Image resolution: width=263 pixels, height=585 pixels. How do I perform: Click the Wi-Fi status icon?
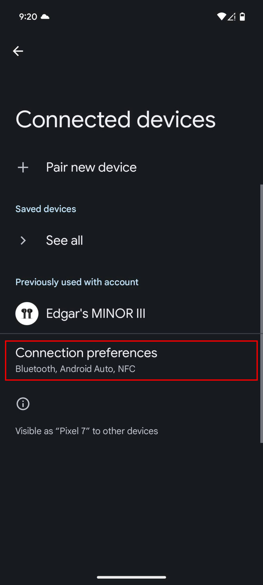tap(222, 16)
